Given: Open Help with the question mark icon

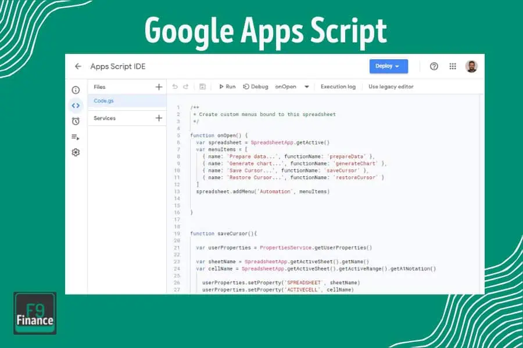Looking at the screenshot, I should click(434, 66).
